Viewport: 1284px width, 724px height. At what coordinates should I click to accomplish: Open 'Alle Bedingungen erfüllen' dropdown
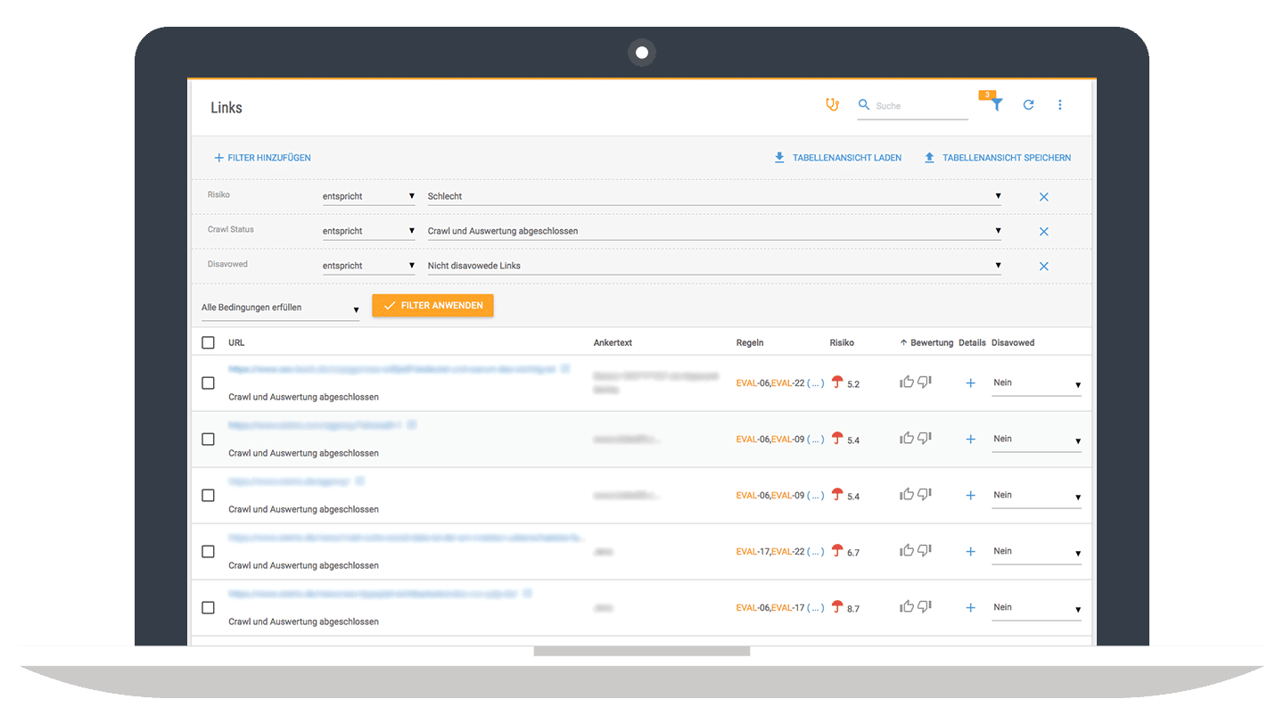coord(280,308)
